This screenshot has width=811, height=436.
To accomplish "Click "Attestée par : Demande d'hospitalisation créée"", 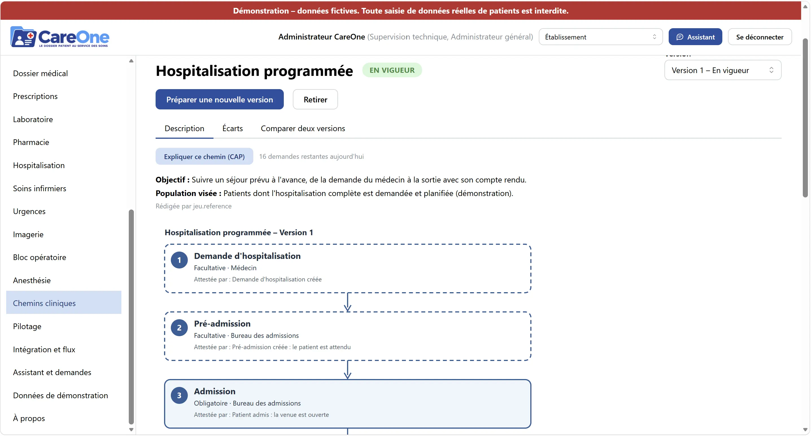I will coord(258,279).
